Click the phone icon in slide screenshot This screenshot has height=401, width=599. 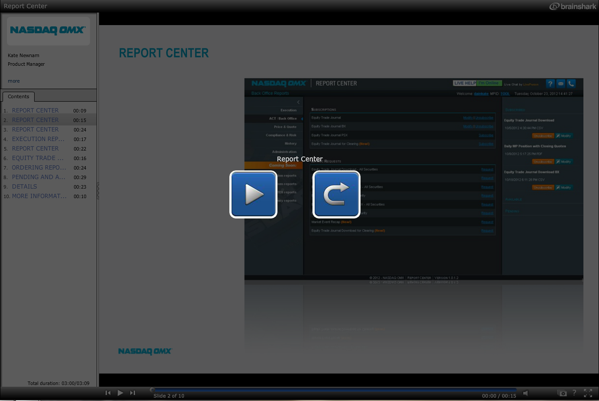(571, 83)
